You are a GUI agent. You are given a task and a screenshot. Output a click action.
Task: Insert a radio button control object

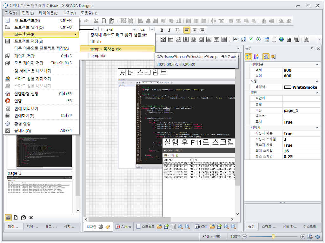point(258,39)
